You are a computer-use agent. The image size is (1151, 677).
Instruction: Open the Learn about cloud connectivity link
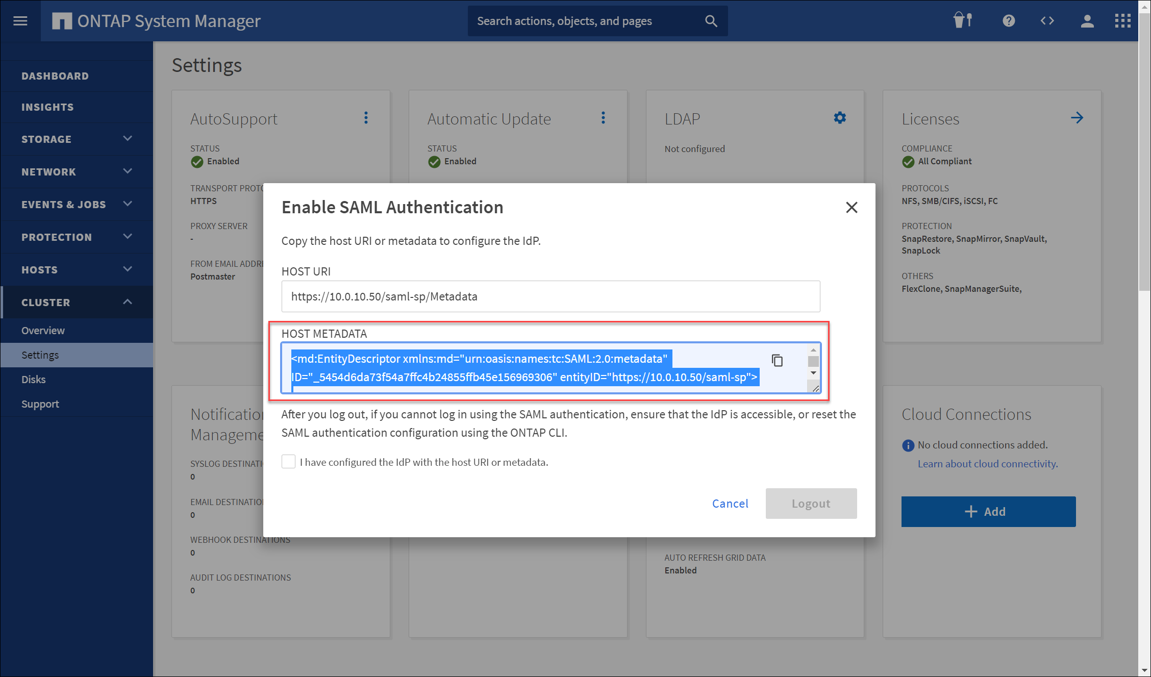[988, 464]
